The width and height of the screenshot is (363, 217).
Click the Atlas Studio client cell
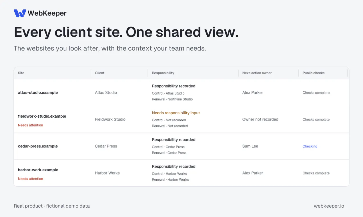click(x=106, y=93)
